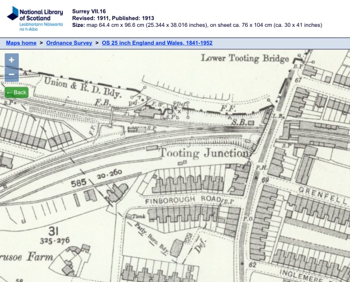Click parcel number 31 on the map
Image resolution: width=350 pixels, height=282 pixels.
click(54, 231)
